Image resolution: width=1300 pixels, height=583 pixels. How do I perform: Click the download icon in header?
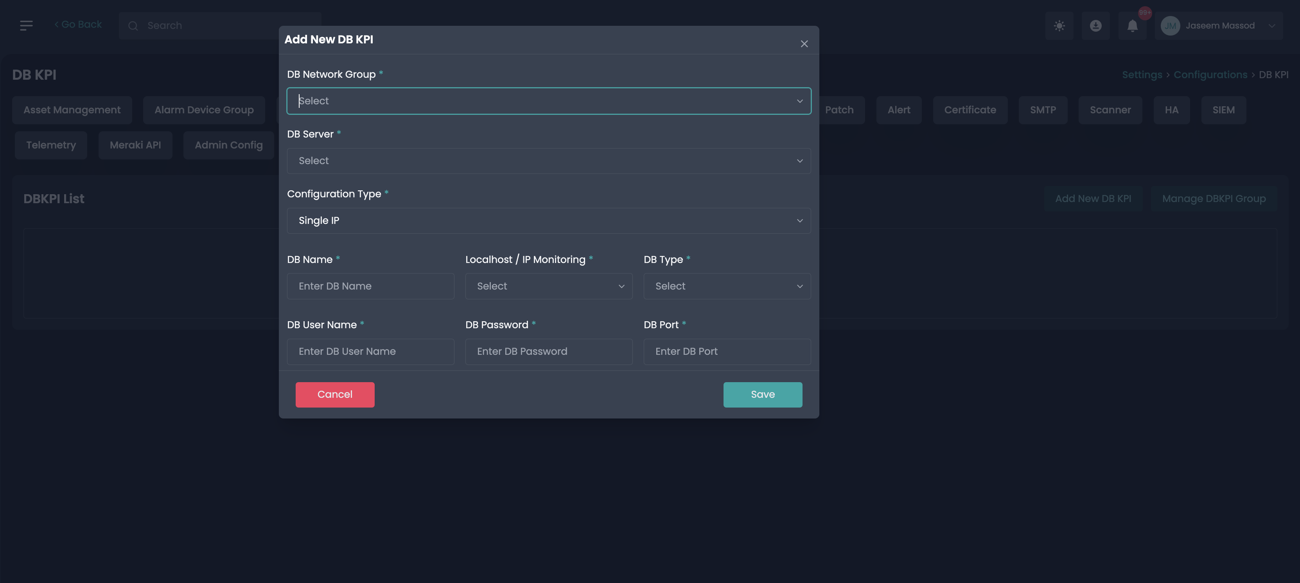[x=1095, y=26]
